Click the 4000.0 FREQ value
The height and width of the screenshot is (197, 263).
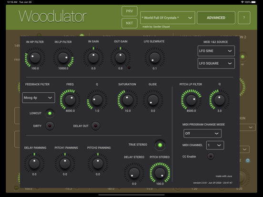point(70,111)
